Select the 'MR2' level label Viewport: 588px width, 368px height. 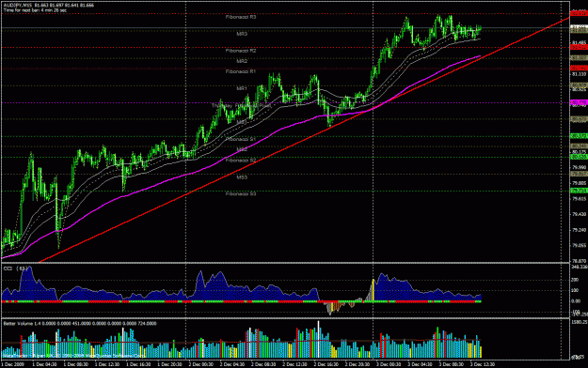tap(242, 61)
